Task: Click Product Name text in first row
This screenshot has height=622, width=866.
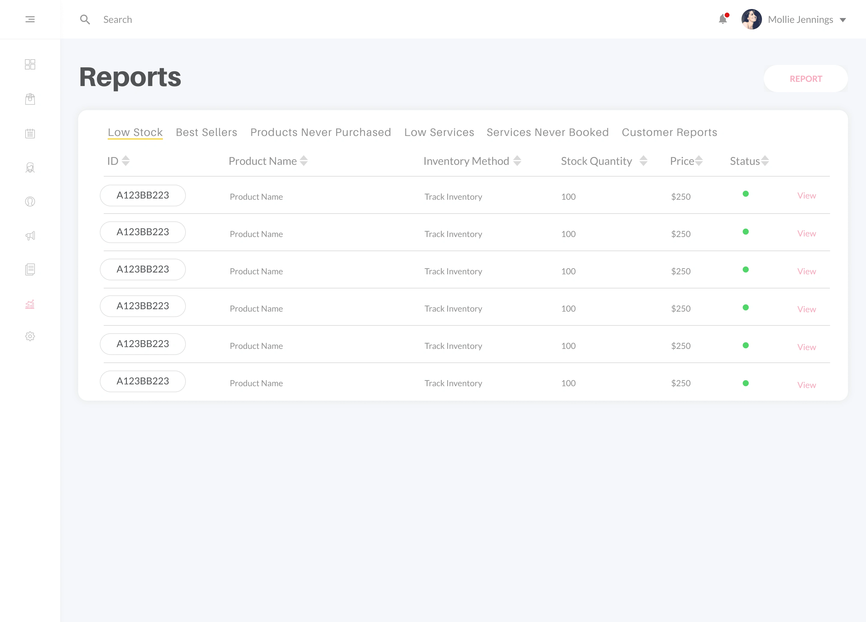Action: (x=256, y=197)
